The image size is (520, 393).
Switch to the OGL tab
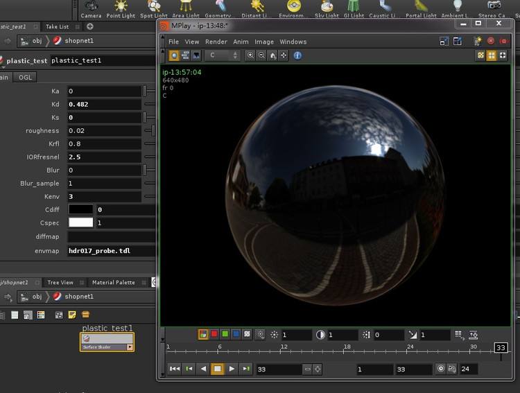pyautogui.click(x=26, y=78)
